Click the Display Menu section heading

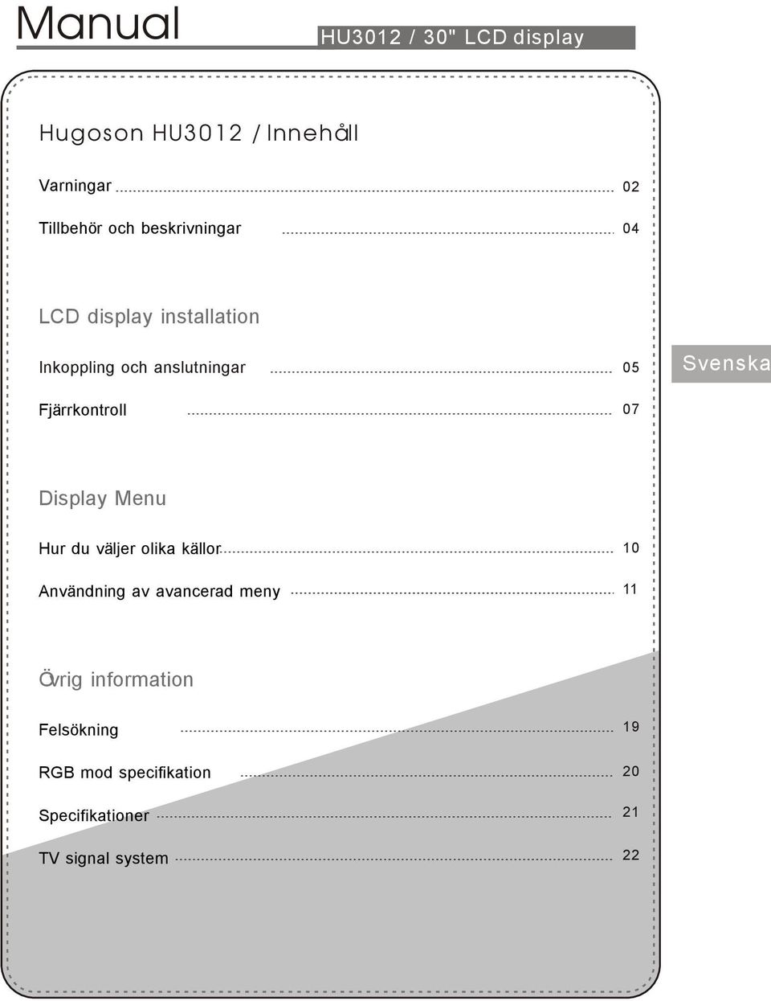coord(103,498)
